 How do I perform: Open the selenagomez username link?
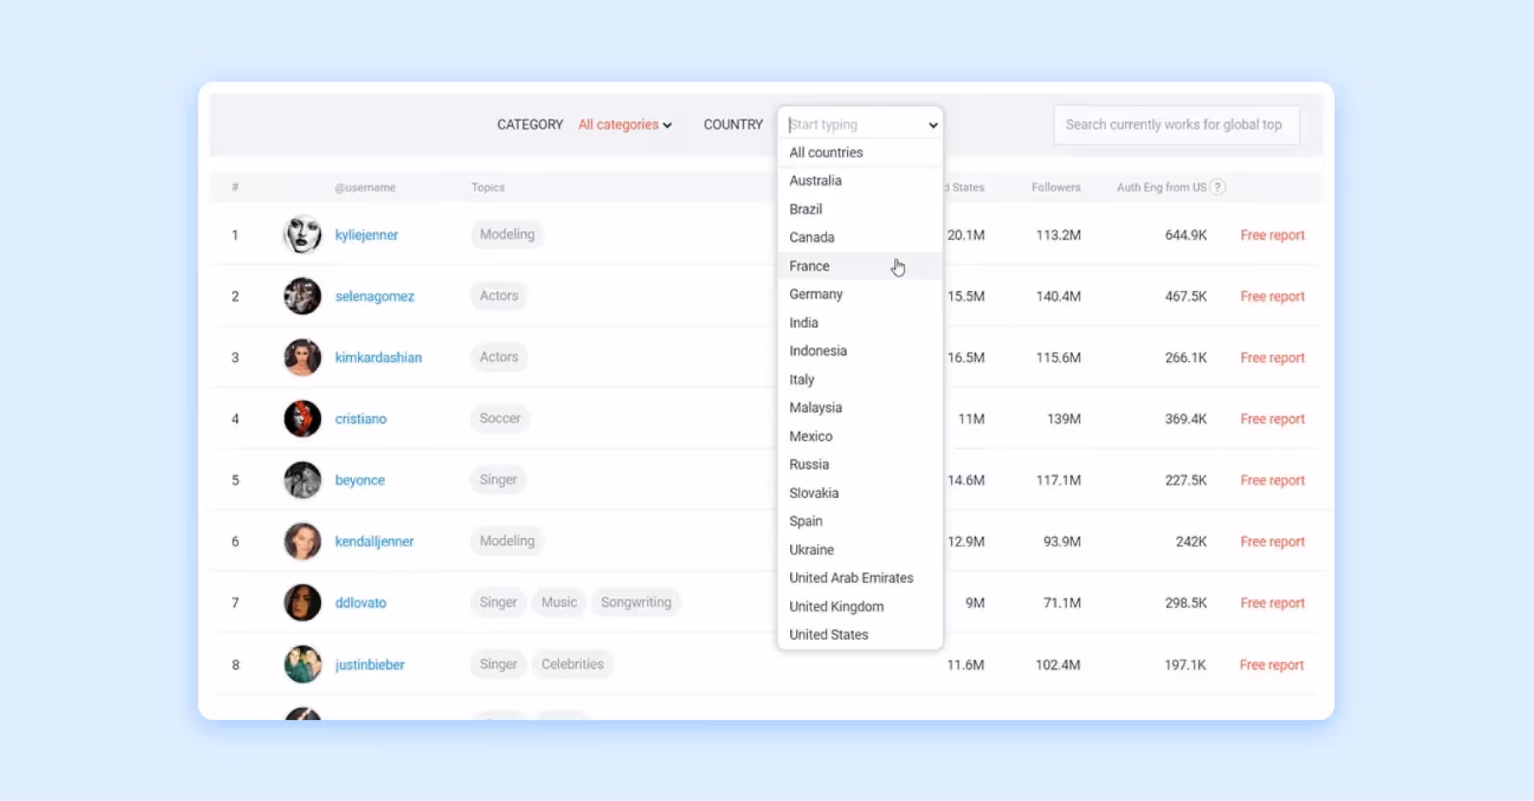click(x=375, y=296)
